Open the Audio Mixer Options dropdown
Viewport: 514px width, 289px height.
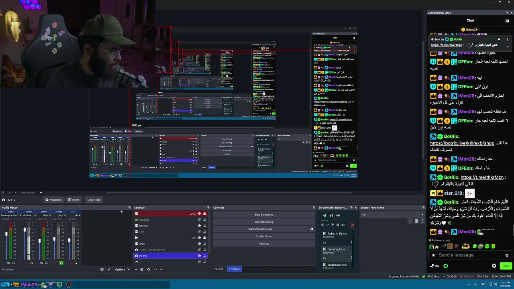pyautogui.click(x=122, y=269)
